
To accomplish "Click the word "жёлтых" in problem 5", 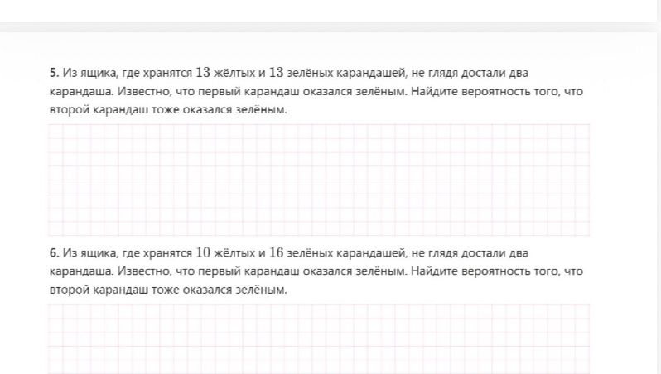I will tap(234, 73).
